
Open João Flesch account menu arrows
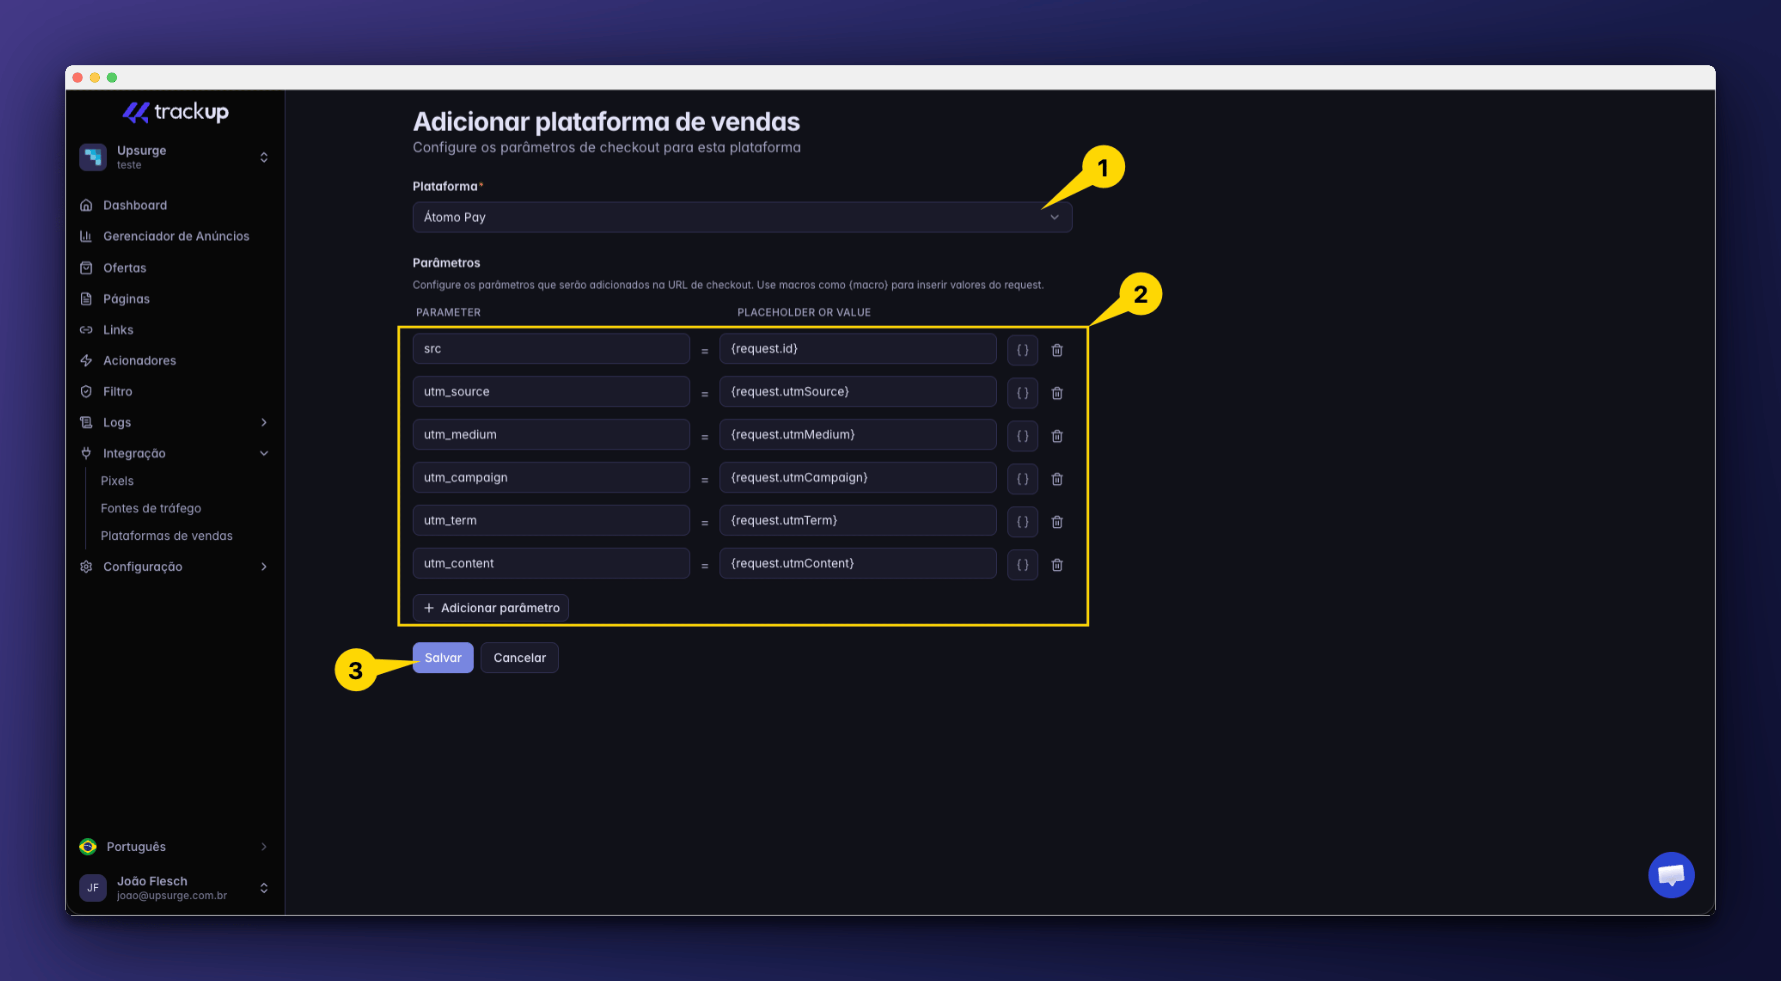263,888
